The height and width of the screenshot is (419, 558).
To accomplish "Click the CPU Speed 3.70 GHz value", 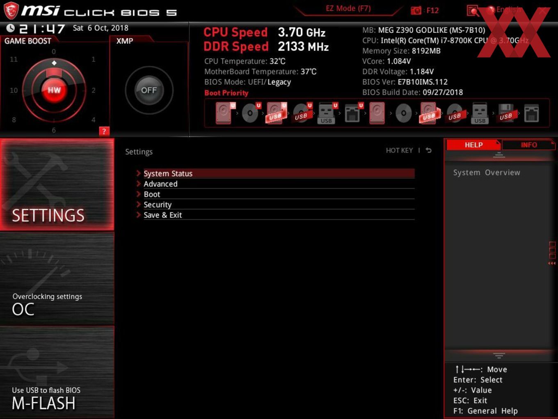I will click(302, 32).
